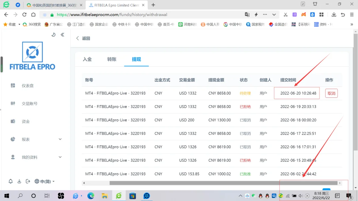358x201 pixels.
Task: Go to the 资金 funds section
Action: point(25,122)
